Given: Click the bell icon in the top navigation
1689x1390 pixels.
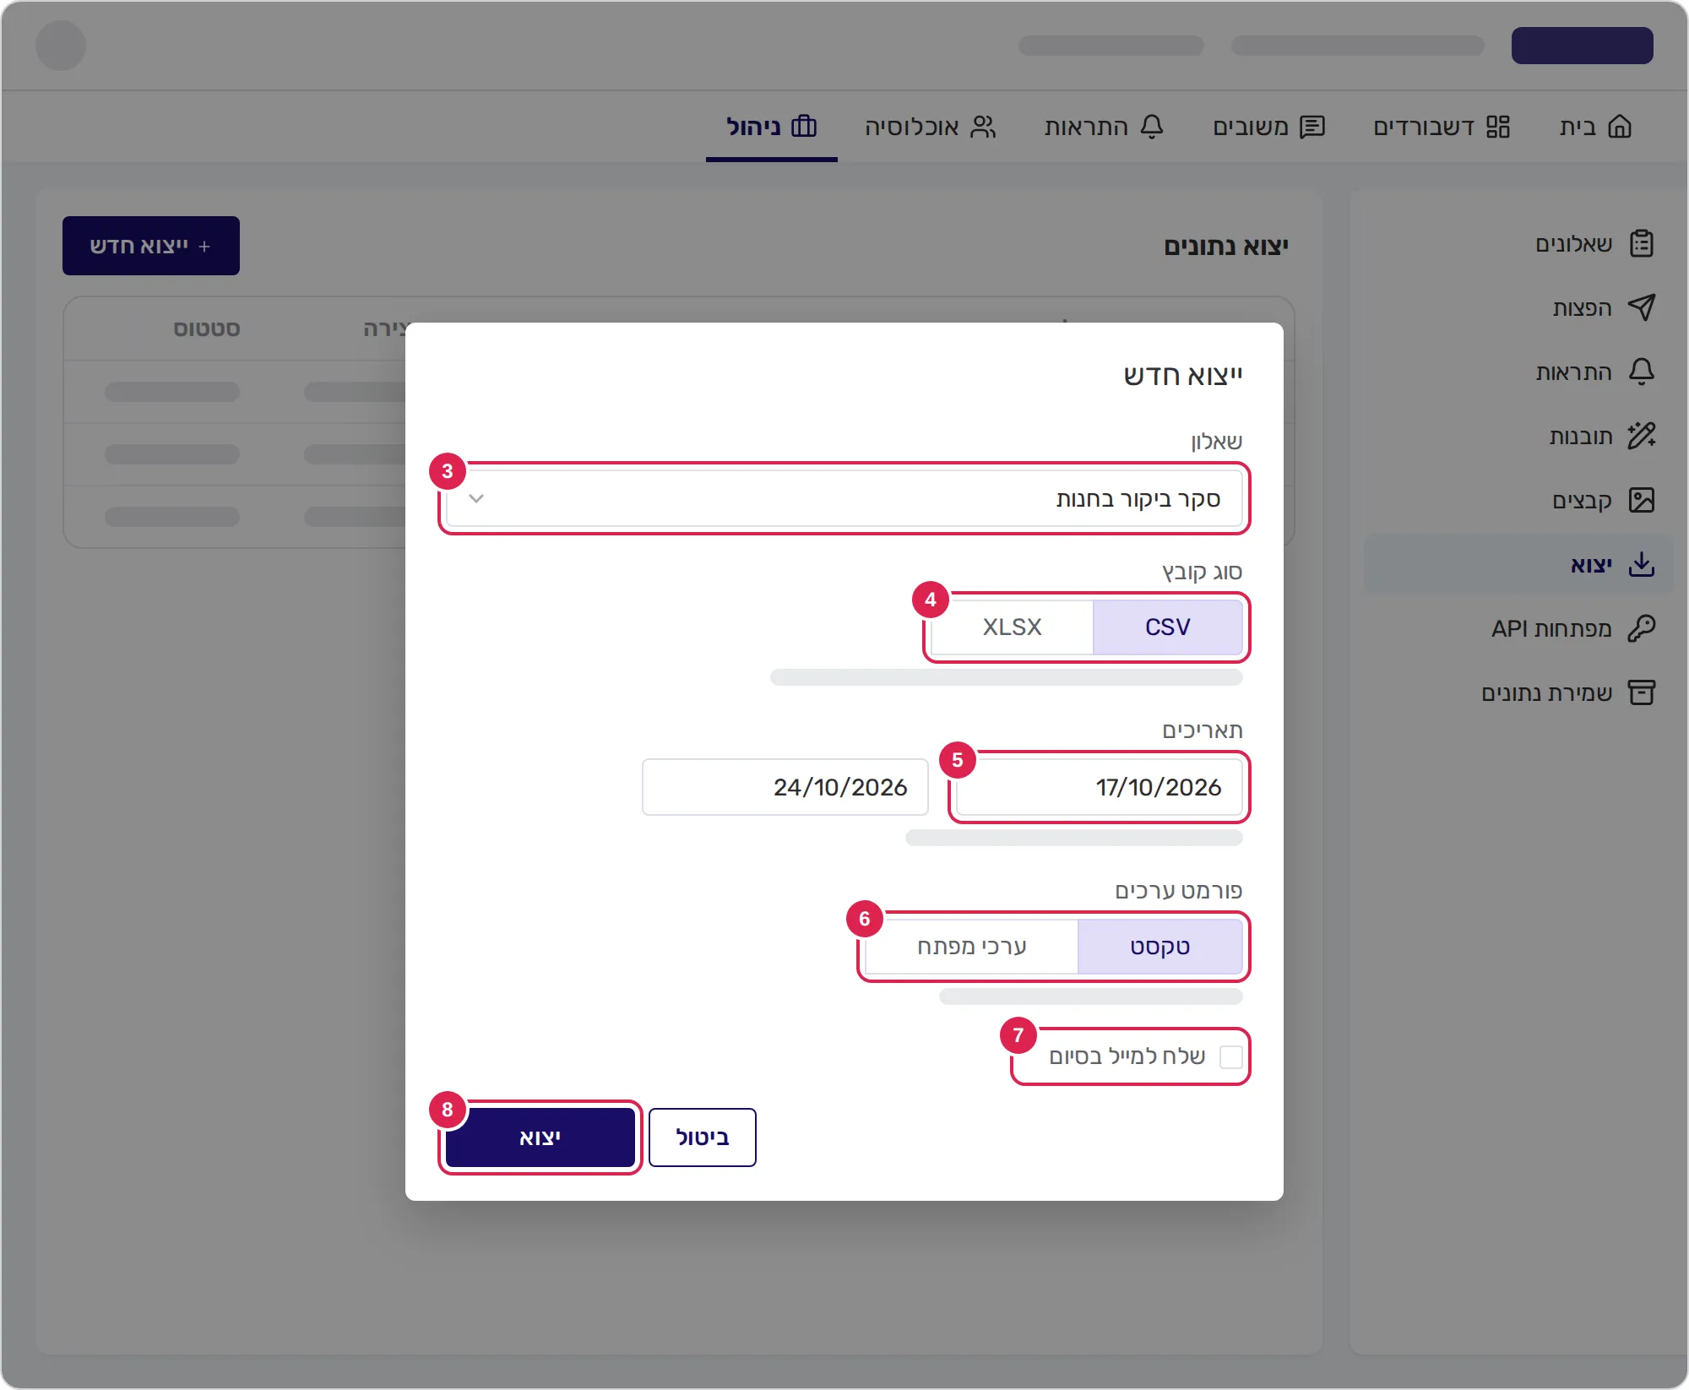Looking at the screenshot, I should pos(1152,127).
